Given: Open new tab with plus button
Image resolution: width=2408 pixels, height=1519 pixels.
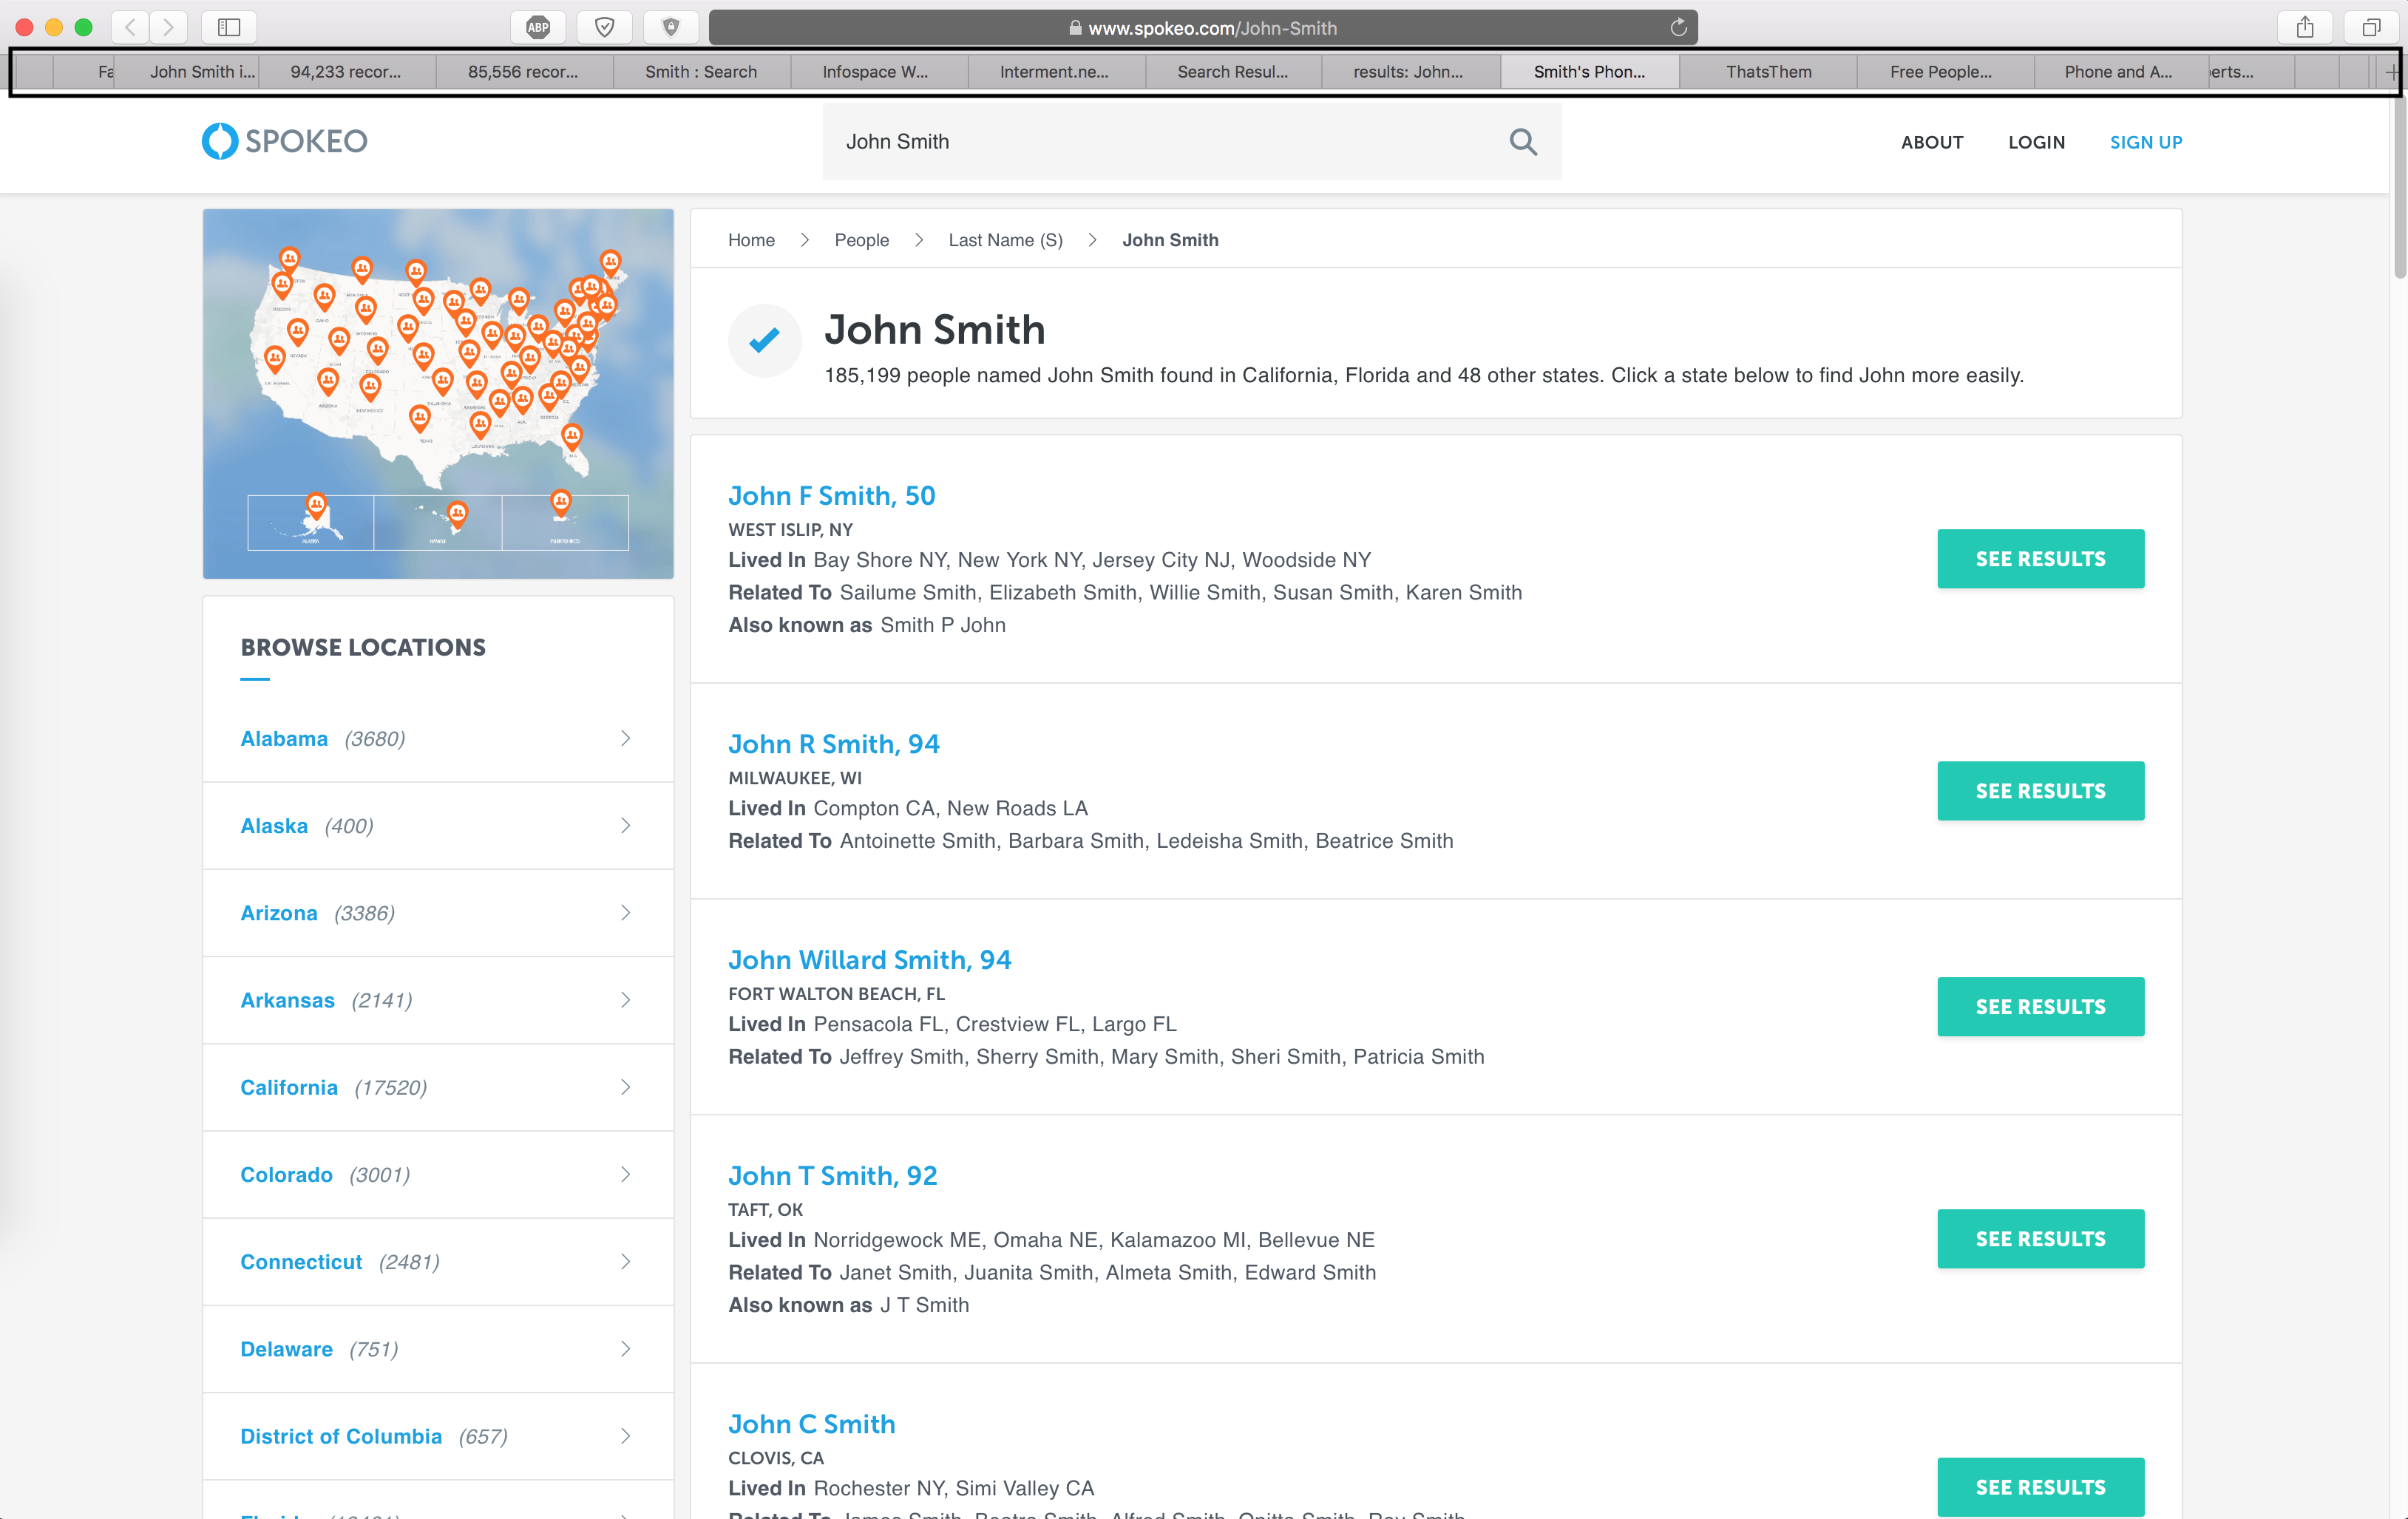Looking at the screenshot, I should pyautogui.click(x=2390, y=72).
